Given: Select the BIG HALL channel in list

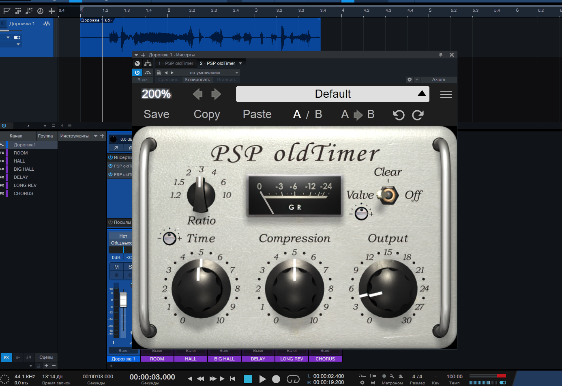Looking at the screenshot, I should pos(29,169).
